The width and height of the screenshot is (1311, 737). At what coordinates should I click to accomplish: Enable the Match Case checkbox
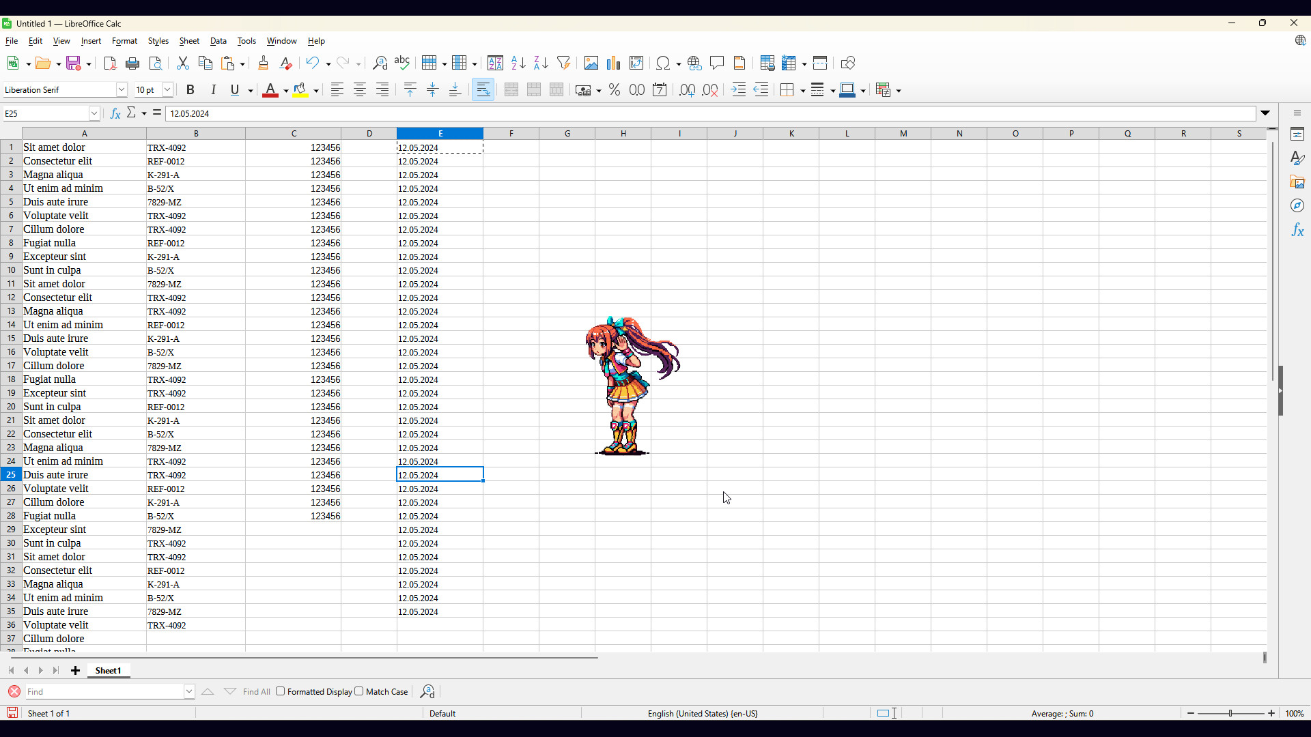pyautogui.click(x=360, y=691)
